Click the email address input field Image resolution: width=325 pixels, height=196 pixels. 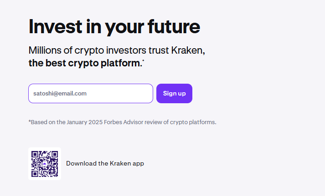(90, 94)
